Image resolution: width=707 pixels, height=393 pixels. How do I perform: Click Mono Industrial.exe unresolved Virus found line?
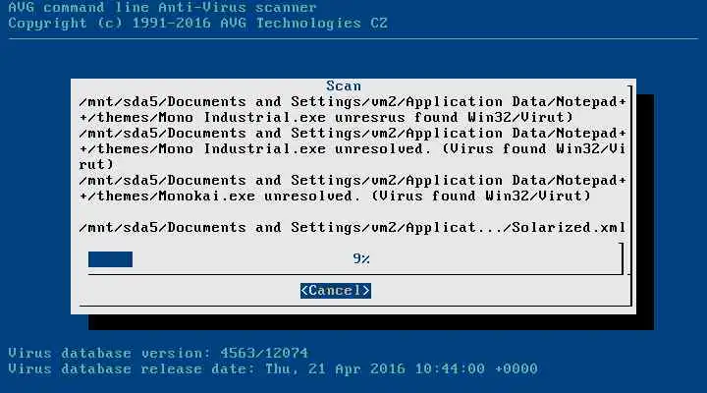click(x=353, y=149)
